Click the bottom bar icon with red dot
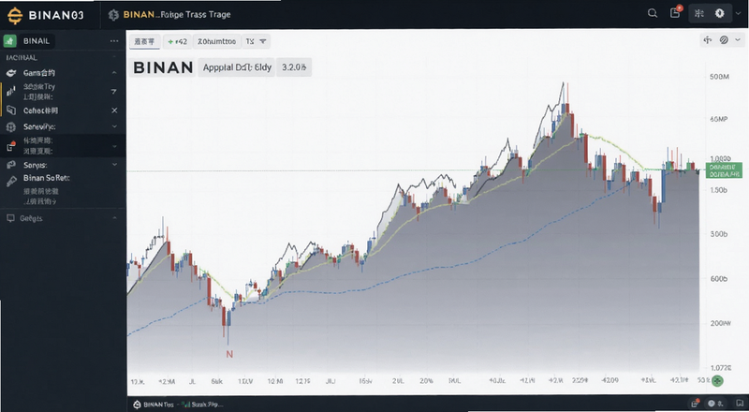This screenshot has height=412, width=749. 694,404
